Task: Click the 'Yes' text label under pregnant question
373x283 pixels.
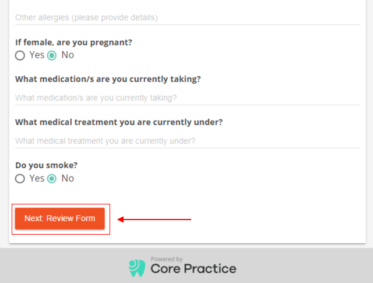Action: click(37, 55)
